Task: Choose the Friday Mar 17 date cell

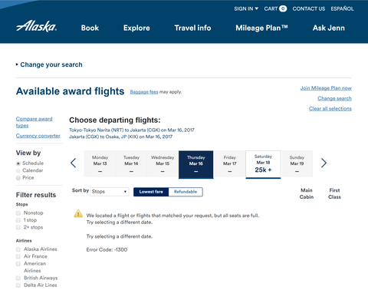Action: [x=230, y=164]
